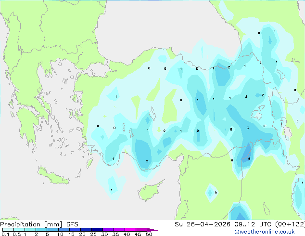Click the legend label "30"
Image resolution: width=305 pixels, height=236 pixels.
pyautogui.click(x=105, y=234)
